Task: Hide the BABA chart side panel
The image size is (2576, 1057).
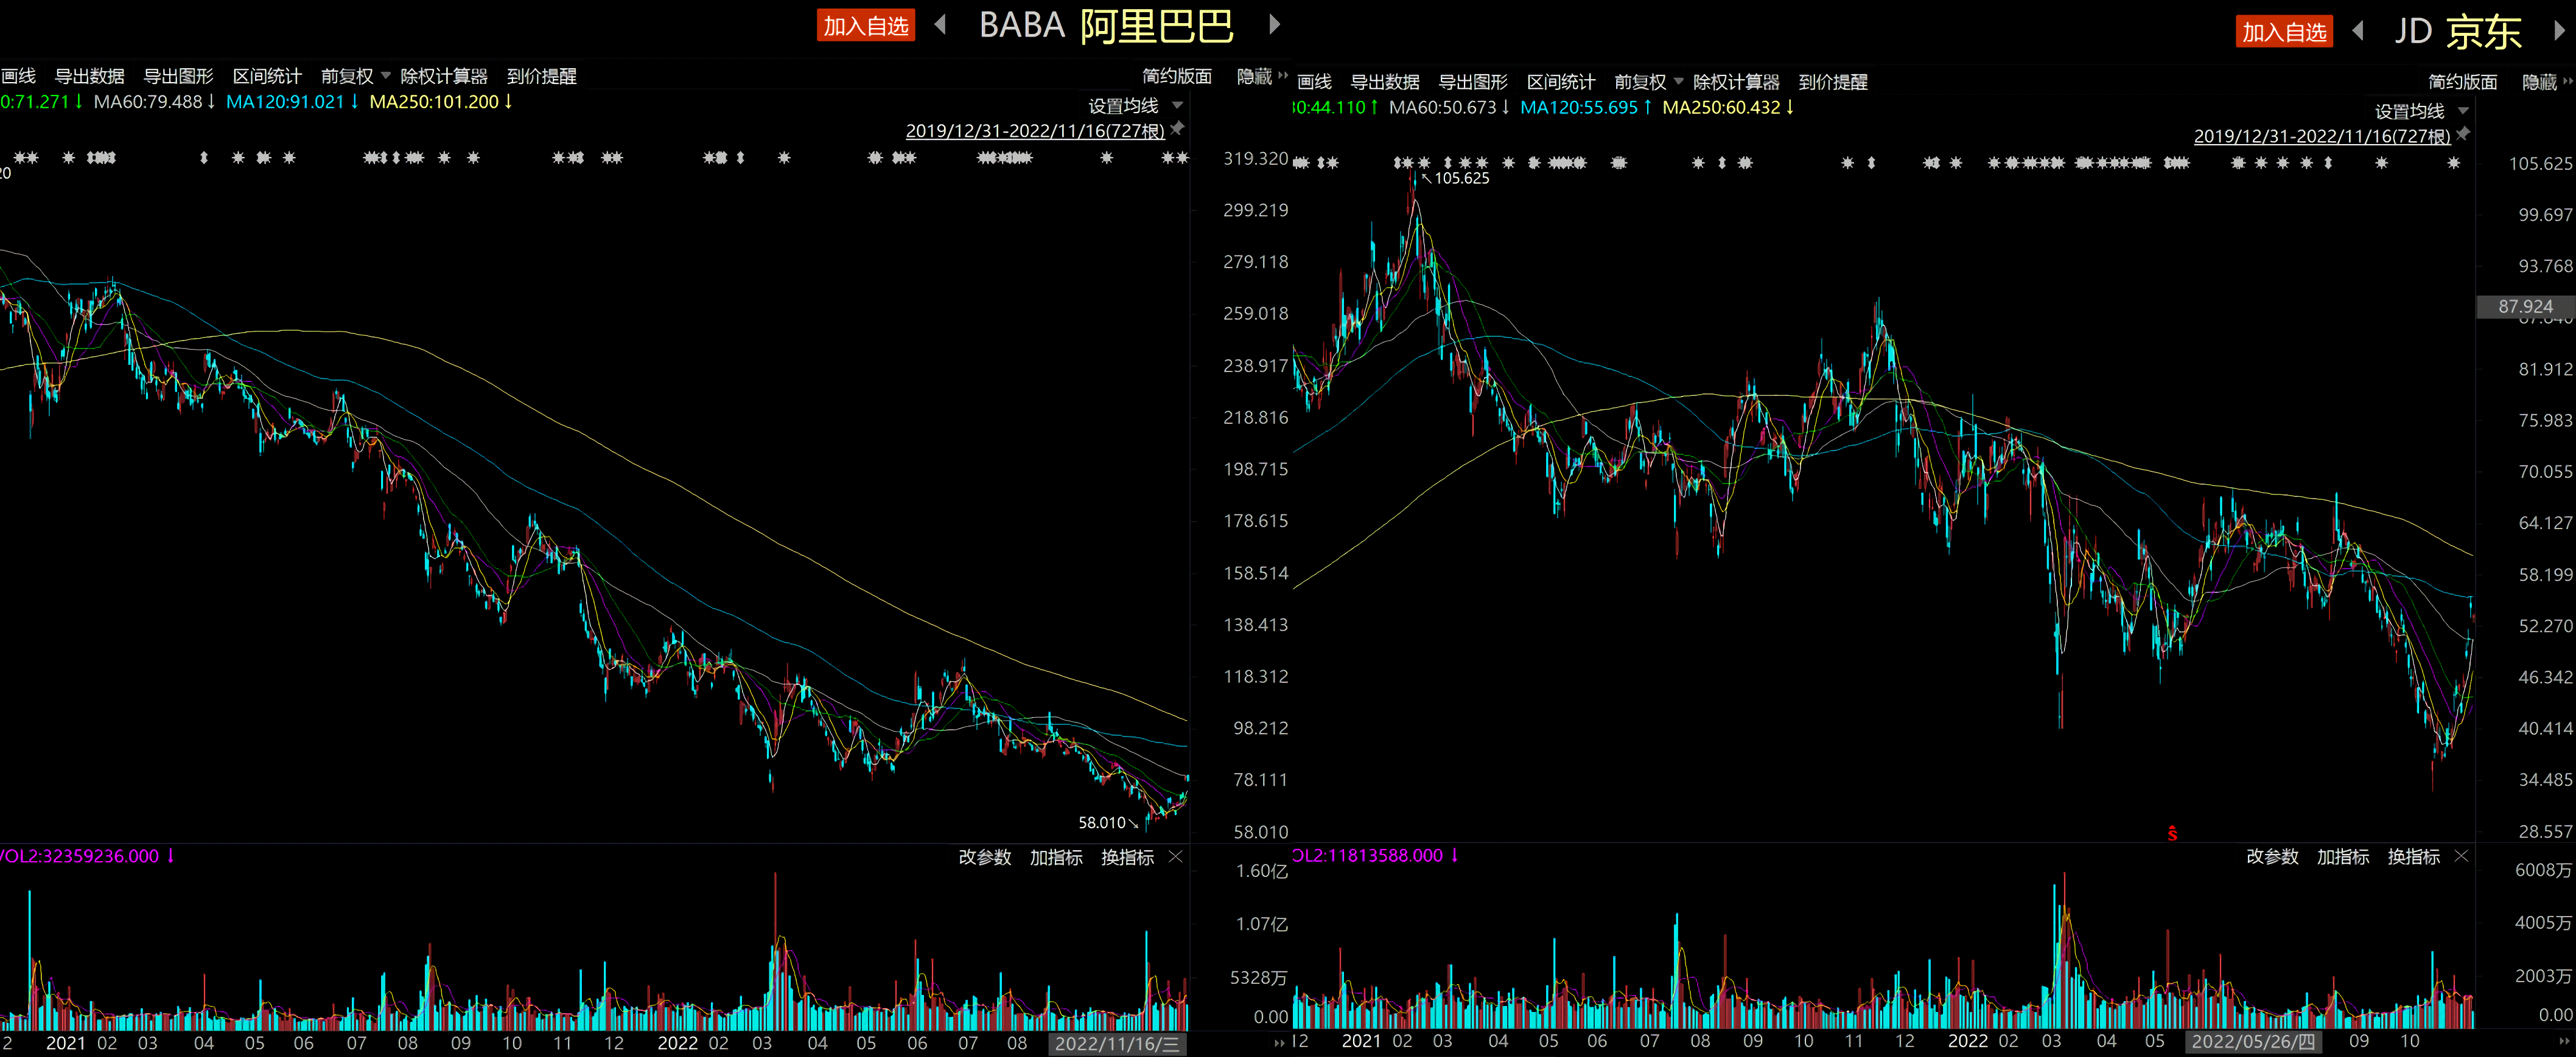Action: tap(1262, 76)
